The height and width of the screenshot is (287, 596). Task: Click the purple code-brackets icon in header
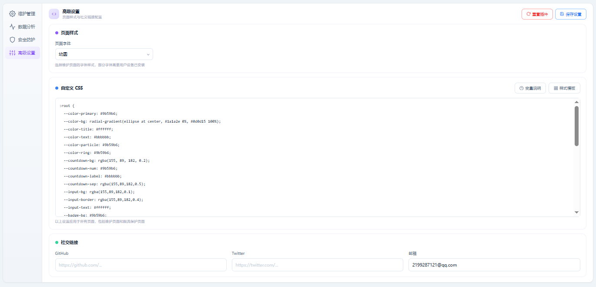tap(54, 14)
